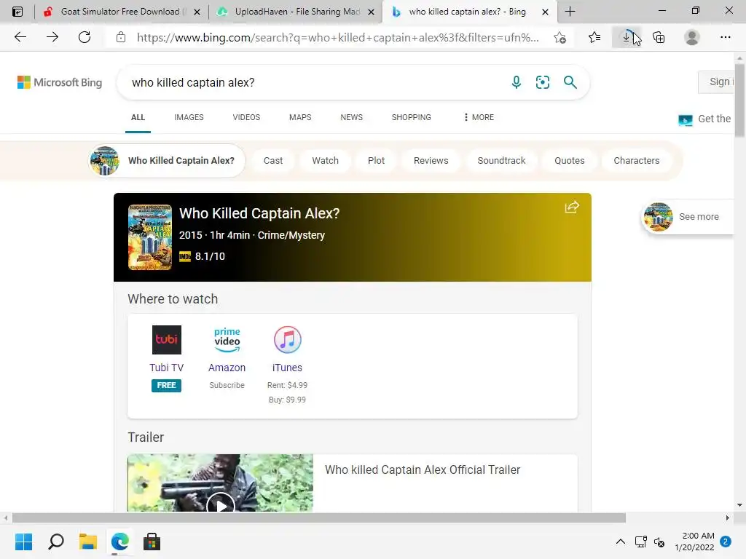Click the Soundtrack filter chip

click(501, 161)
